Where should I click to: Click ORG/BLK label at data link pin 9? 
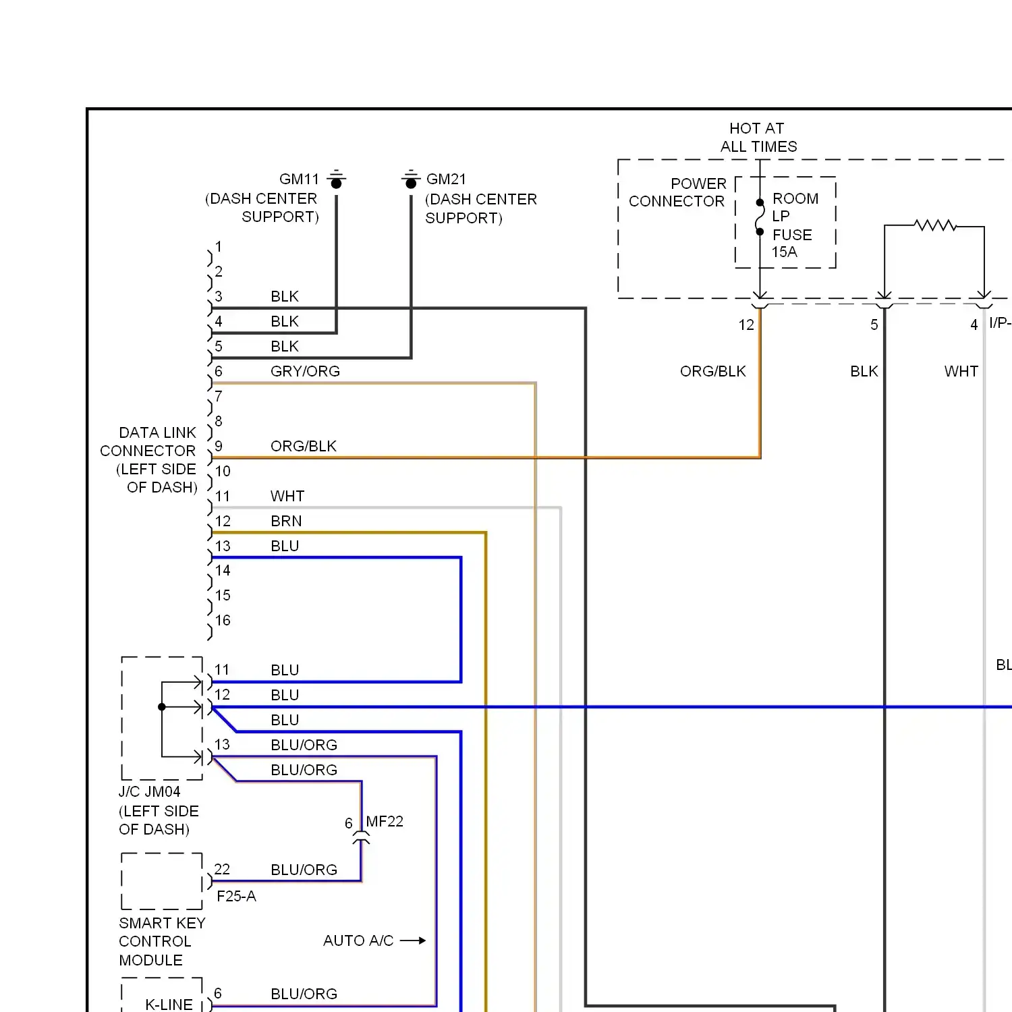[303, 447]
